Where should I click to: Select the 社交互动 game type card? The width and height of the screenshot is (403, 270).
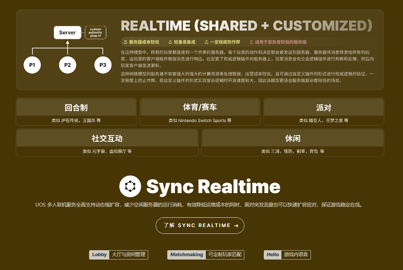click(107, 143)
